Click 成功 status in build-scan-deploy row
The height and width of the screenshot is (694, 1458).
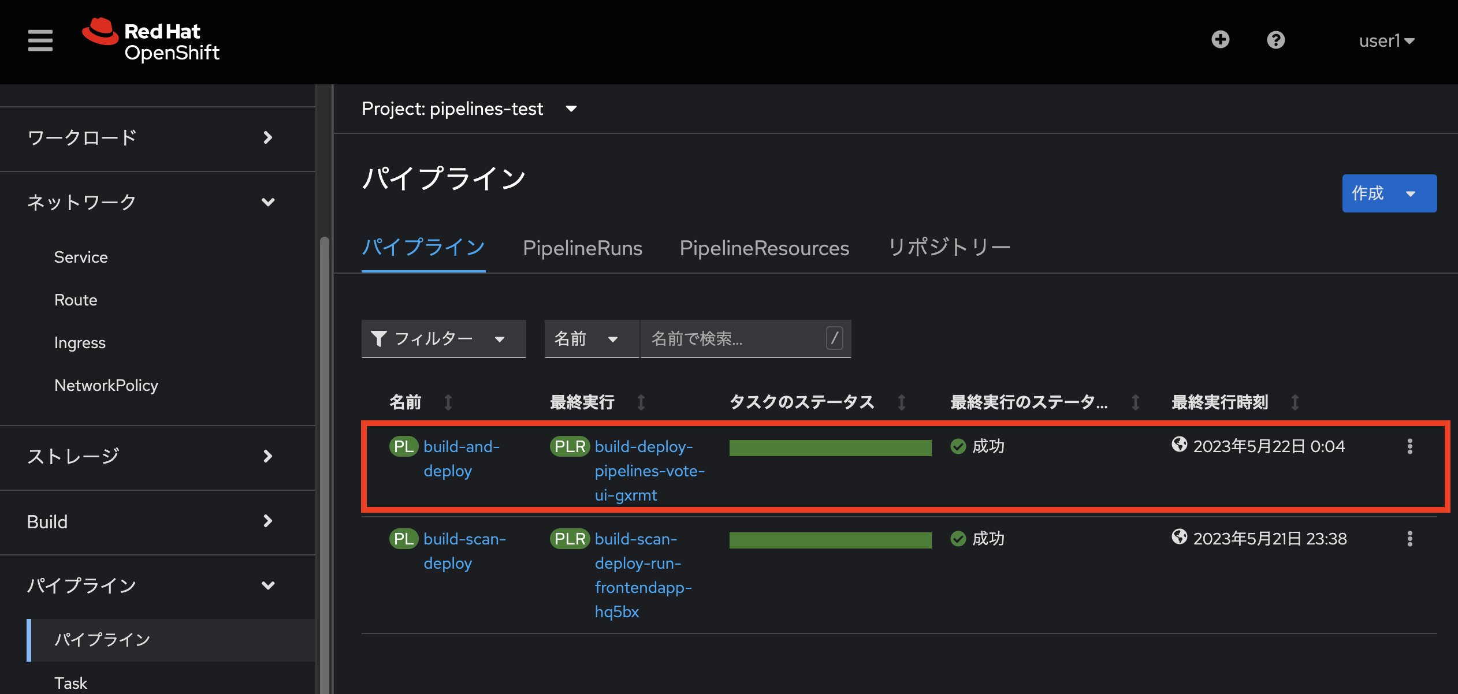pyautogui.click(x=988, y=539)
